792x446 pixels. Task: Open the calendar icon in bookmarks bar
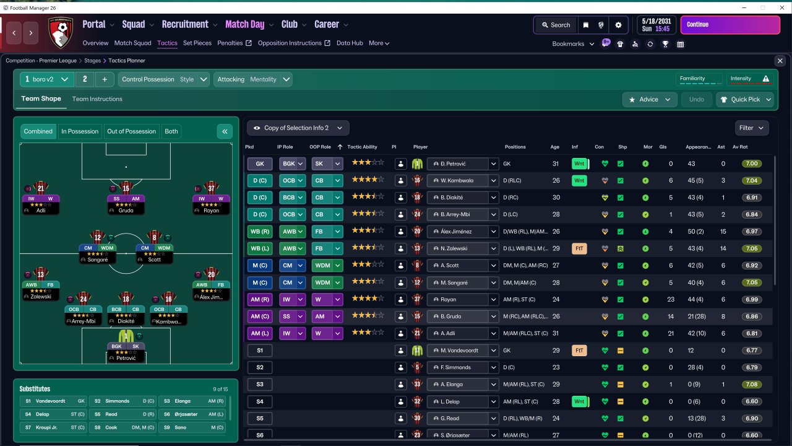tap(681, 44)
